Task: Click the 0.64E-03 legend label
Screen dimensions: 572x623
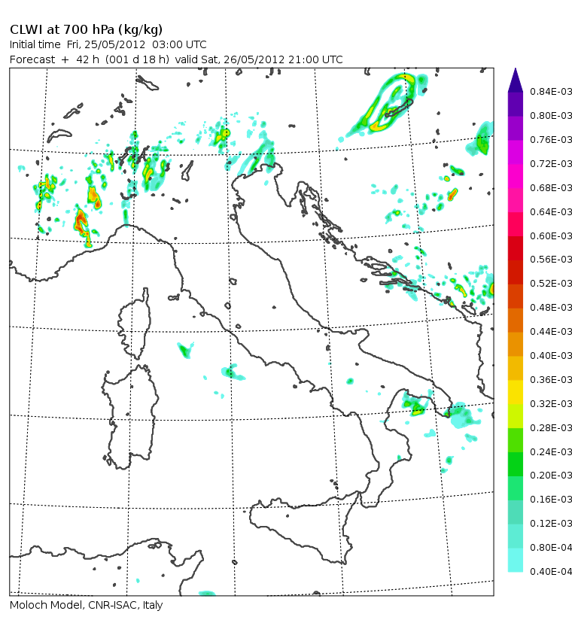Action: tap(551, 211)
